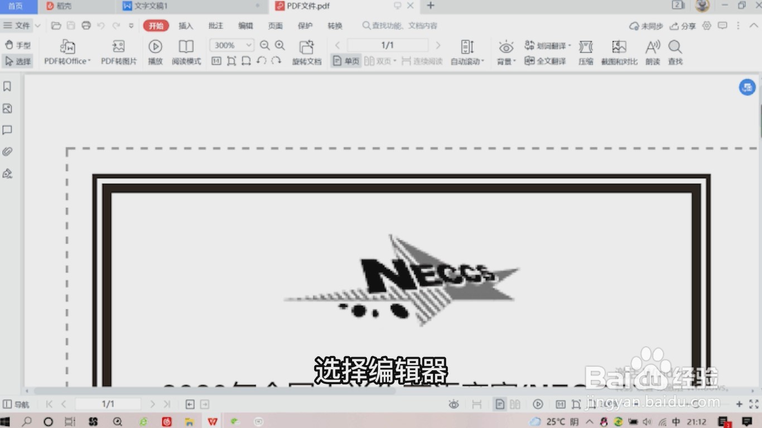Open the 自动滚动 auto scroll dropdown
Viewport: 762px width, 428px height.
click(467, 52)
